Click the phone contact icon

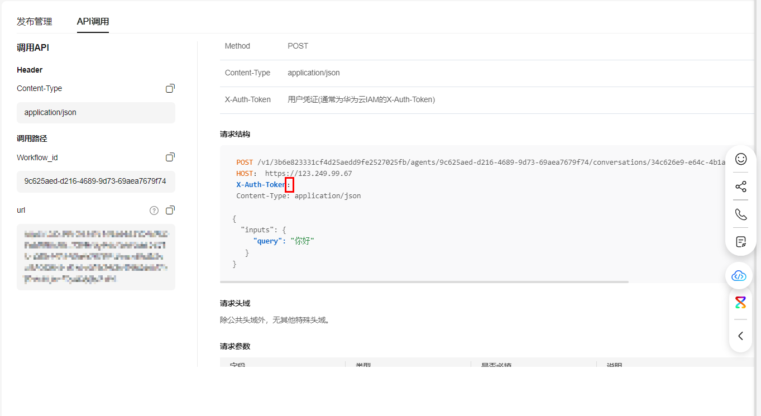point(741,214)
